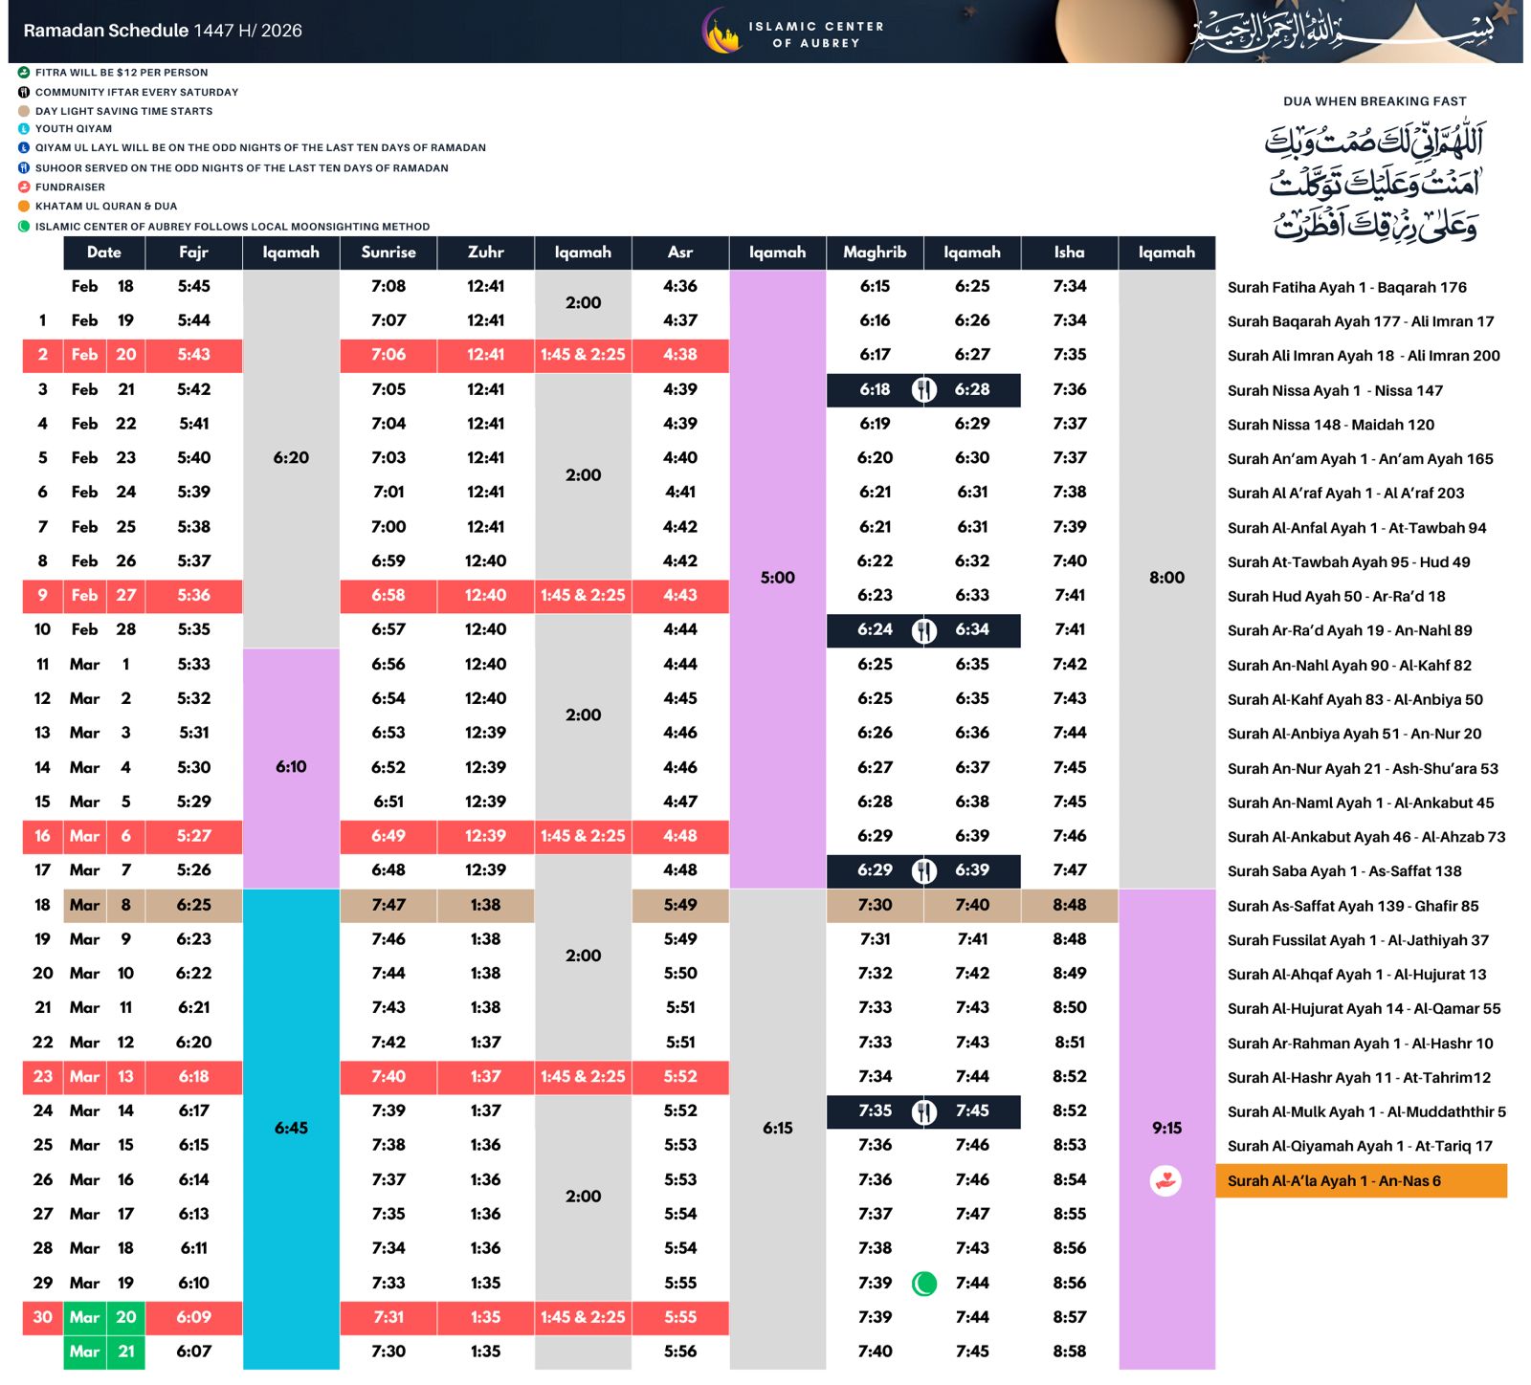Click the Islamic Center of Aubrey logo
Viewport: 1531px width, 1385px height.
tap(723, 33)
